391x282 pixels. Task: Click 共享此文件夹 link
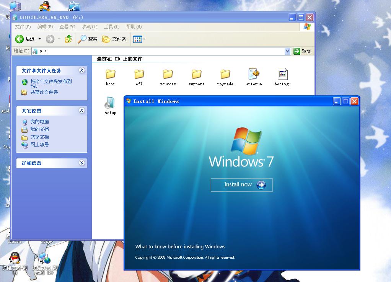[x=44, y=92]
